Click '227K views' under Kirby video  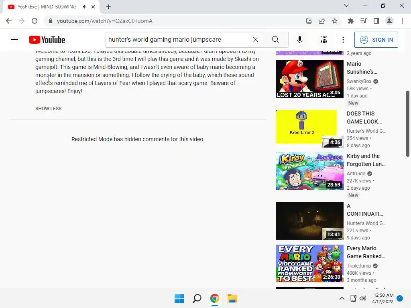click(x=359, y=181)
